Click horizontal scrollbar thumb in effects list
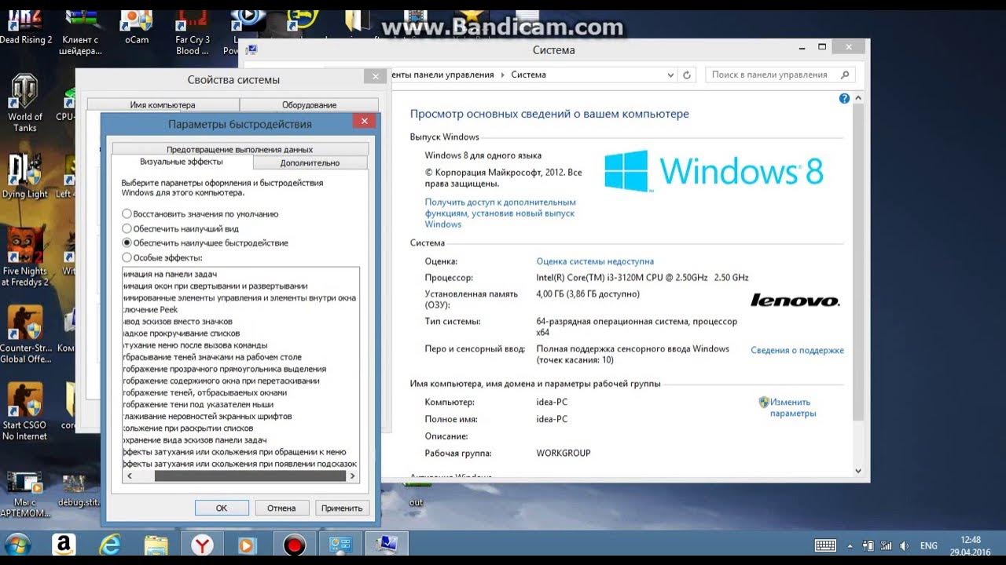1006x565 pixels. (x=250, y=476)
